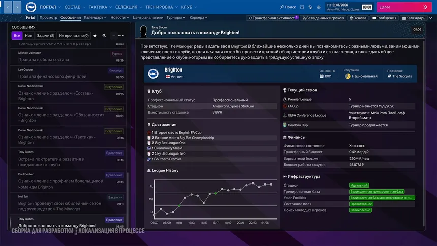The image size is (437, 246).
Task: Filter messages by Задачи (2)
Action: point(45,36)
